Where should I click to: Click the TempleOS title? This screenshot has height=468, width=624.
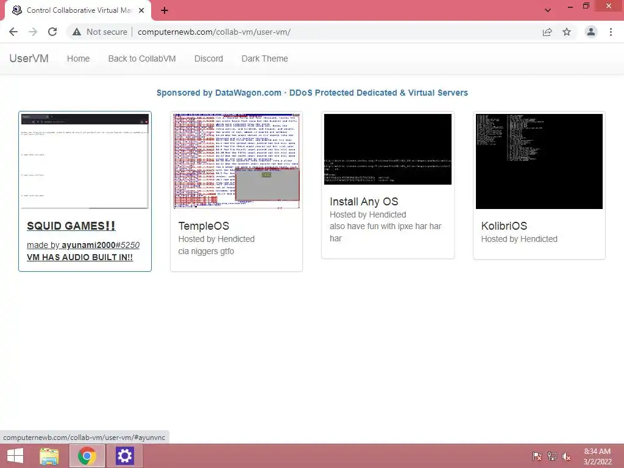tap(204, 226)
